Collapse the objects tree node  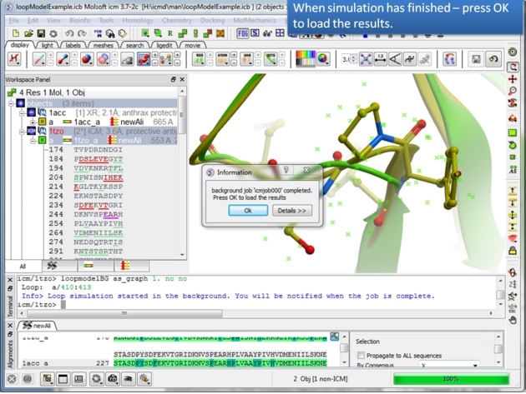pyautogui.click(x=11, y=103)
